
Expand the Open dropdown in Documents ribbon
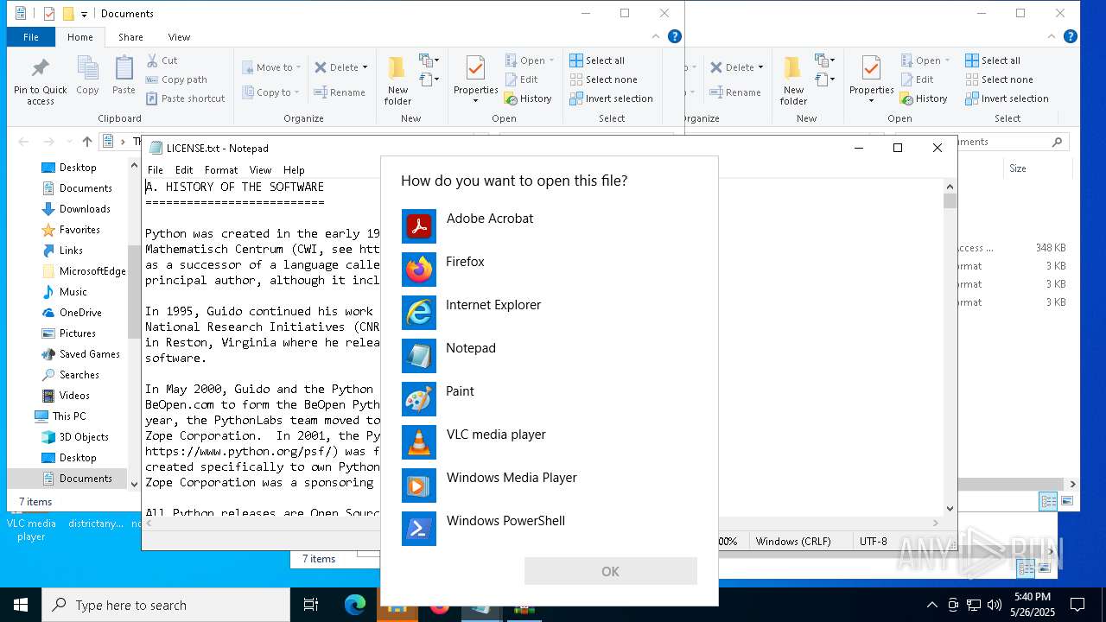pyautogui.click(x=531, y=60)
